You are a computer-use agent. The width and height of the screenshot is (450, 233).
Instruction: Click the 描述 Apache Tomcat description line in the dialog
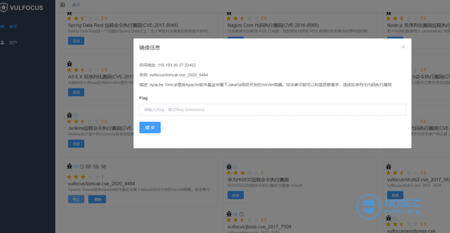[x=265, y=85]
